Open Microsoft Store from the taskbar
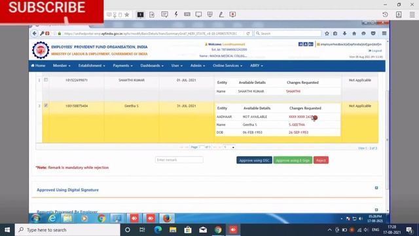Viewport: 419px width, 236px height. pos(188,230)
